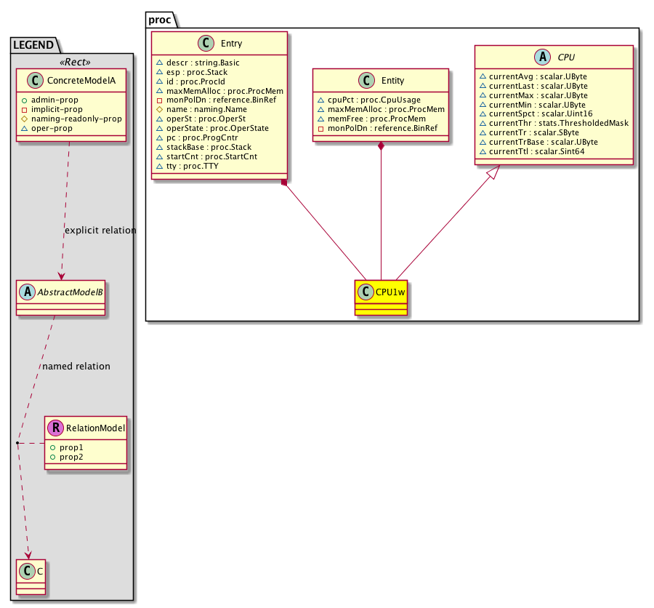The width and height of the screenshot is (654, 608).
Task: Click the name : naming.Name attribute
Action: pyautogui.click(x=197, y=110)
